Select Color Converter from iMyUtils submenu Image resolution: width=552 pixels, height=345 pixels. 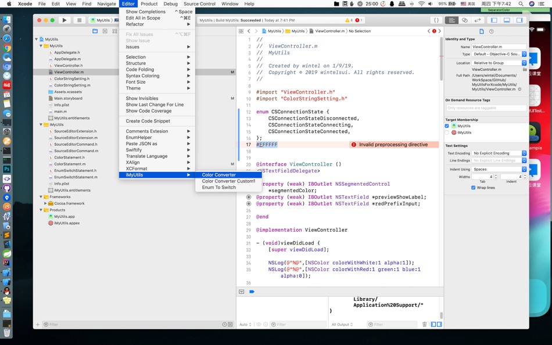pos(218,175)
